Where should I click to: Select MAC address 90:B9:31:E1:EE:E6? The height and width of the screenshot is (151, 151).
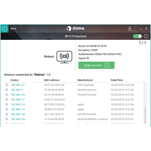54,109
